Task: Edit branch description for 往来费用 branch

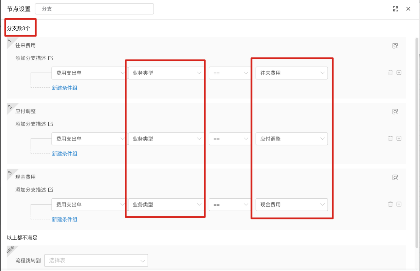Action: click(x=51, y=58)
